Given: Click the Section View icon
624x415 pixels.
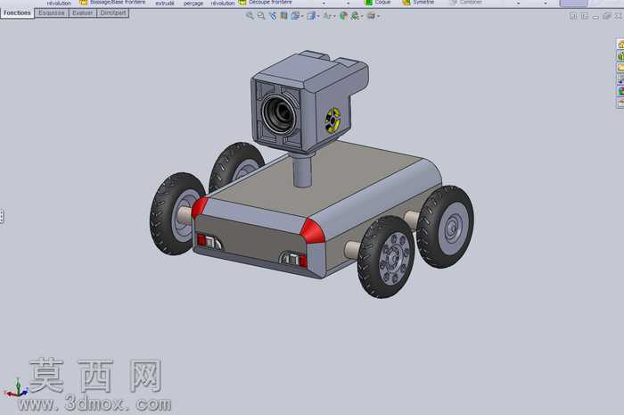Looking at the screenshot, I should [x=283, y=16].
